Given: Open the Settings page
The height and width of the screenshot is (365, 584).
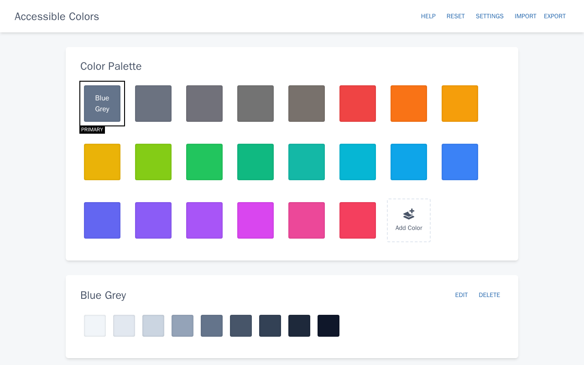Looking at the screenshot, I should click(x=490, y=16).
